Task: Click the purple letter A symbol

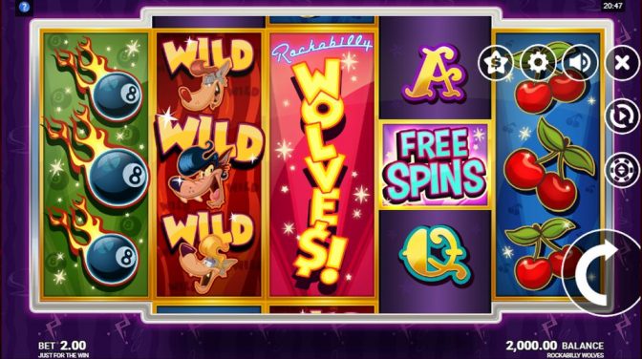Action: tap(435, 74)
